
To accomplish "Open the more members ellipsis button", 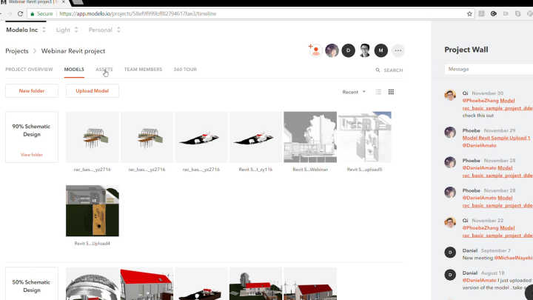I will pyautogui.click(x=398, y=50).
